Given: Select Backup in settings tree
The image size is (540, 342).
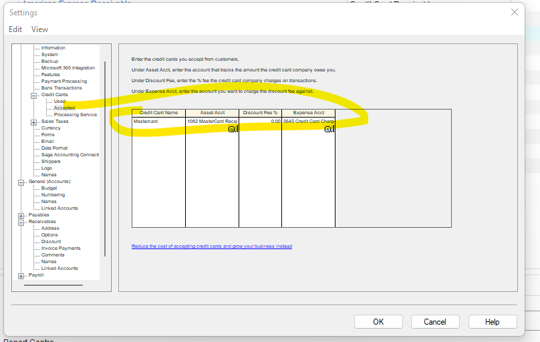Looking at the screenshot, I should pos(49,61).
